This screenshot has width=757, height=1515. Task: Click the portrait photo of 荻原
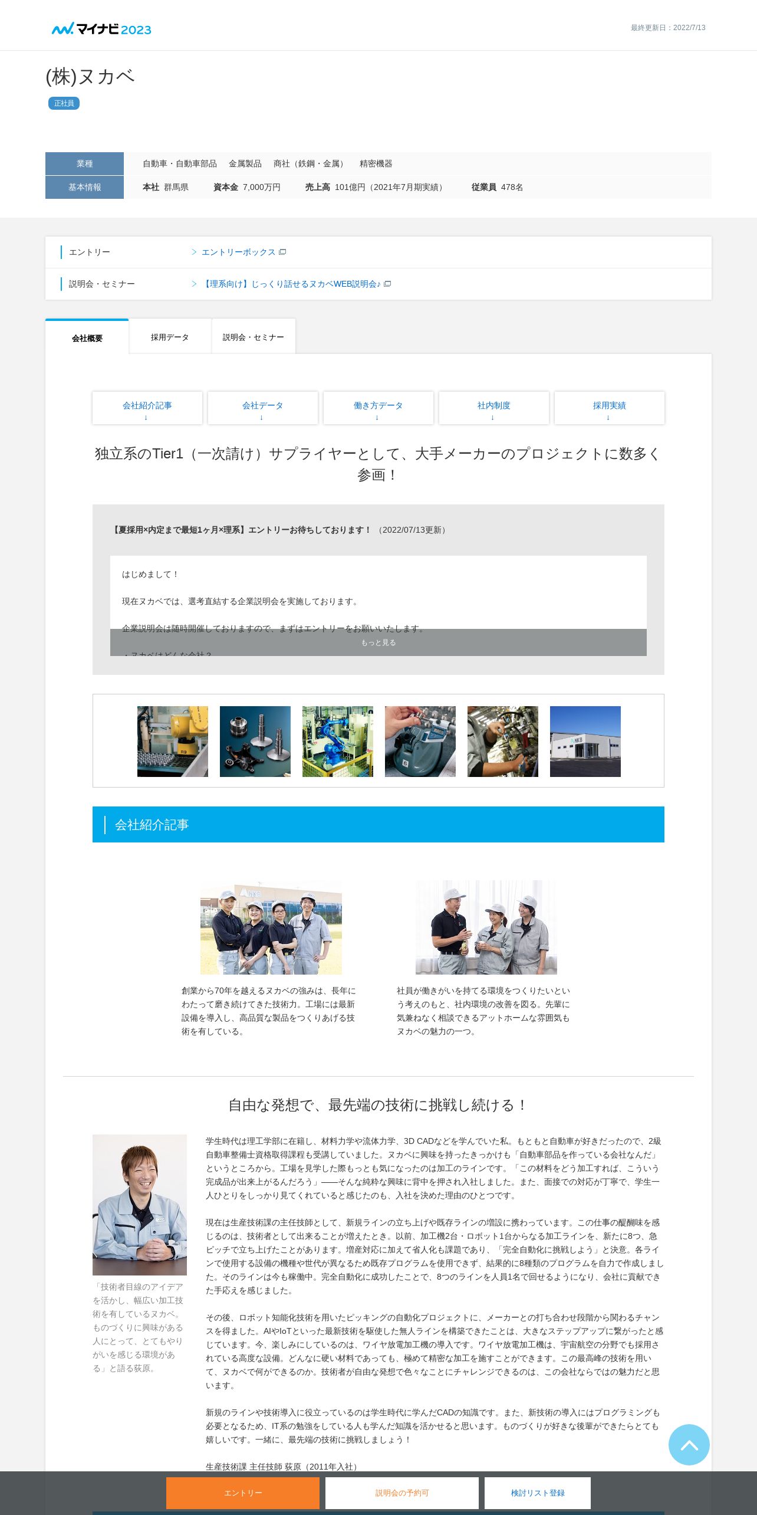coord(140,1205)
